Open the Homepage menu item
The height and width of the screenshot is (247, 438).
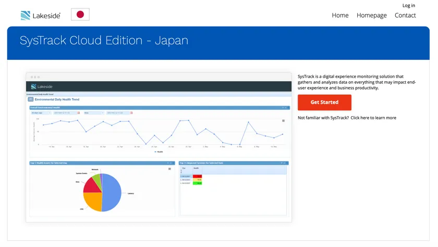click(x=372, y=15)
